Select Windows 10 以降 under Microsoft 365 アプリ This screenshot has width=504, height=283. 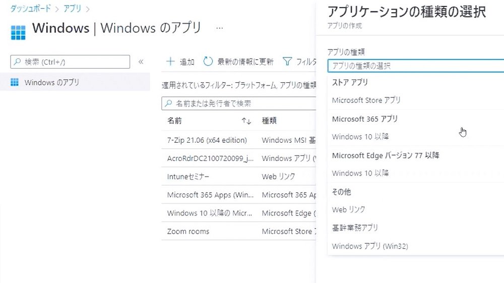click(x=360, y=137)
